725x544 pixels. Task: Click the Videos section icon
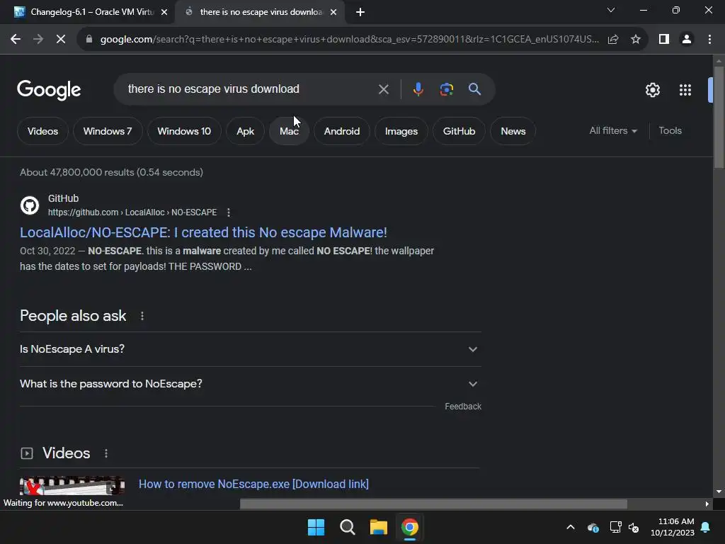pos(27,453)
